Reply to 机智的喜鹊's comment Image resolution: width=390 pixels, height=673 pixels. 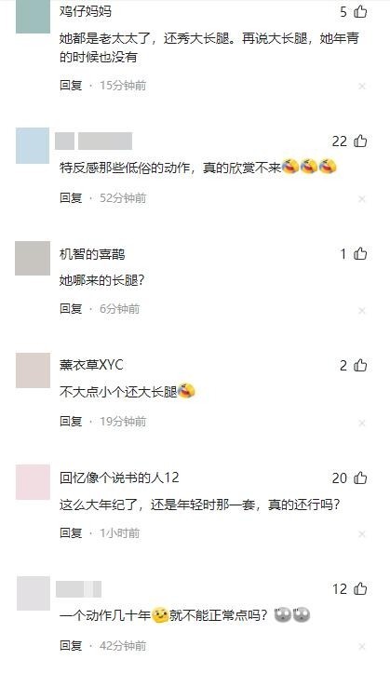(71, 309)
